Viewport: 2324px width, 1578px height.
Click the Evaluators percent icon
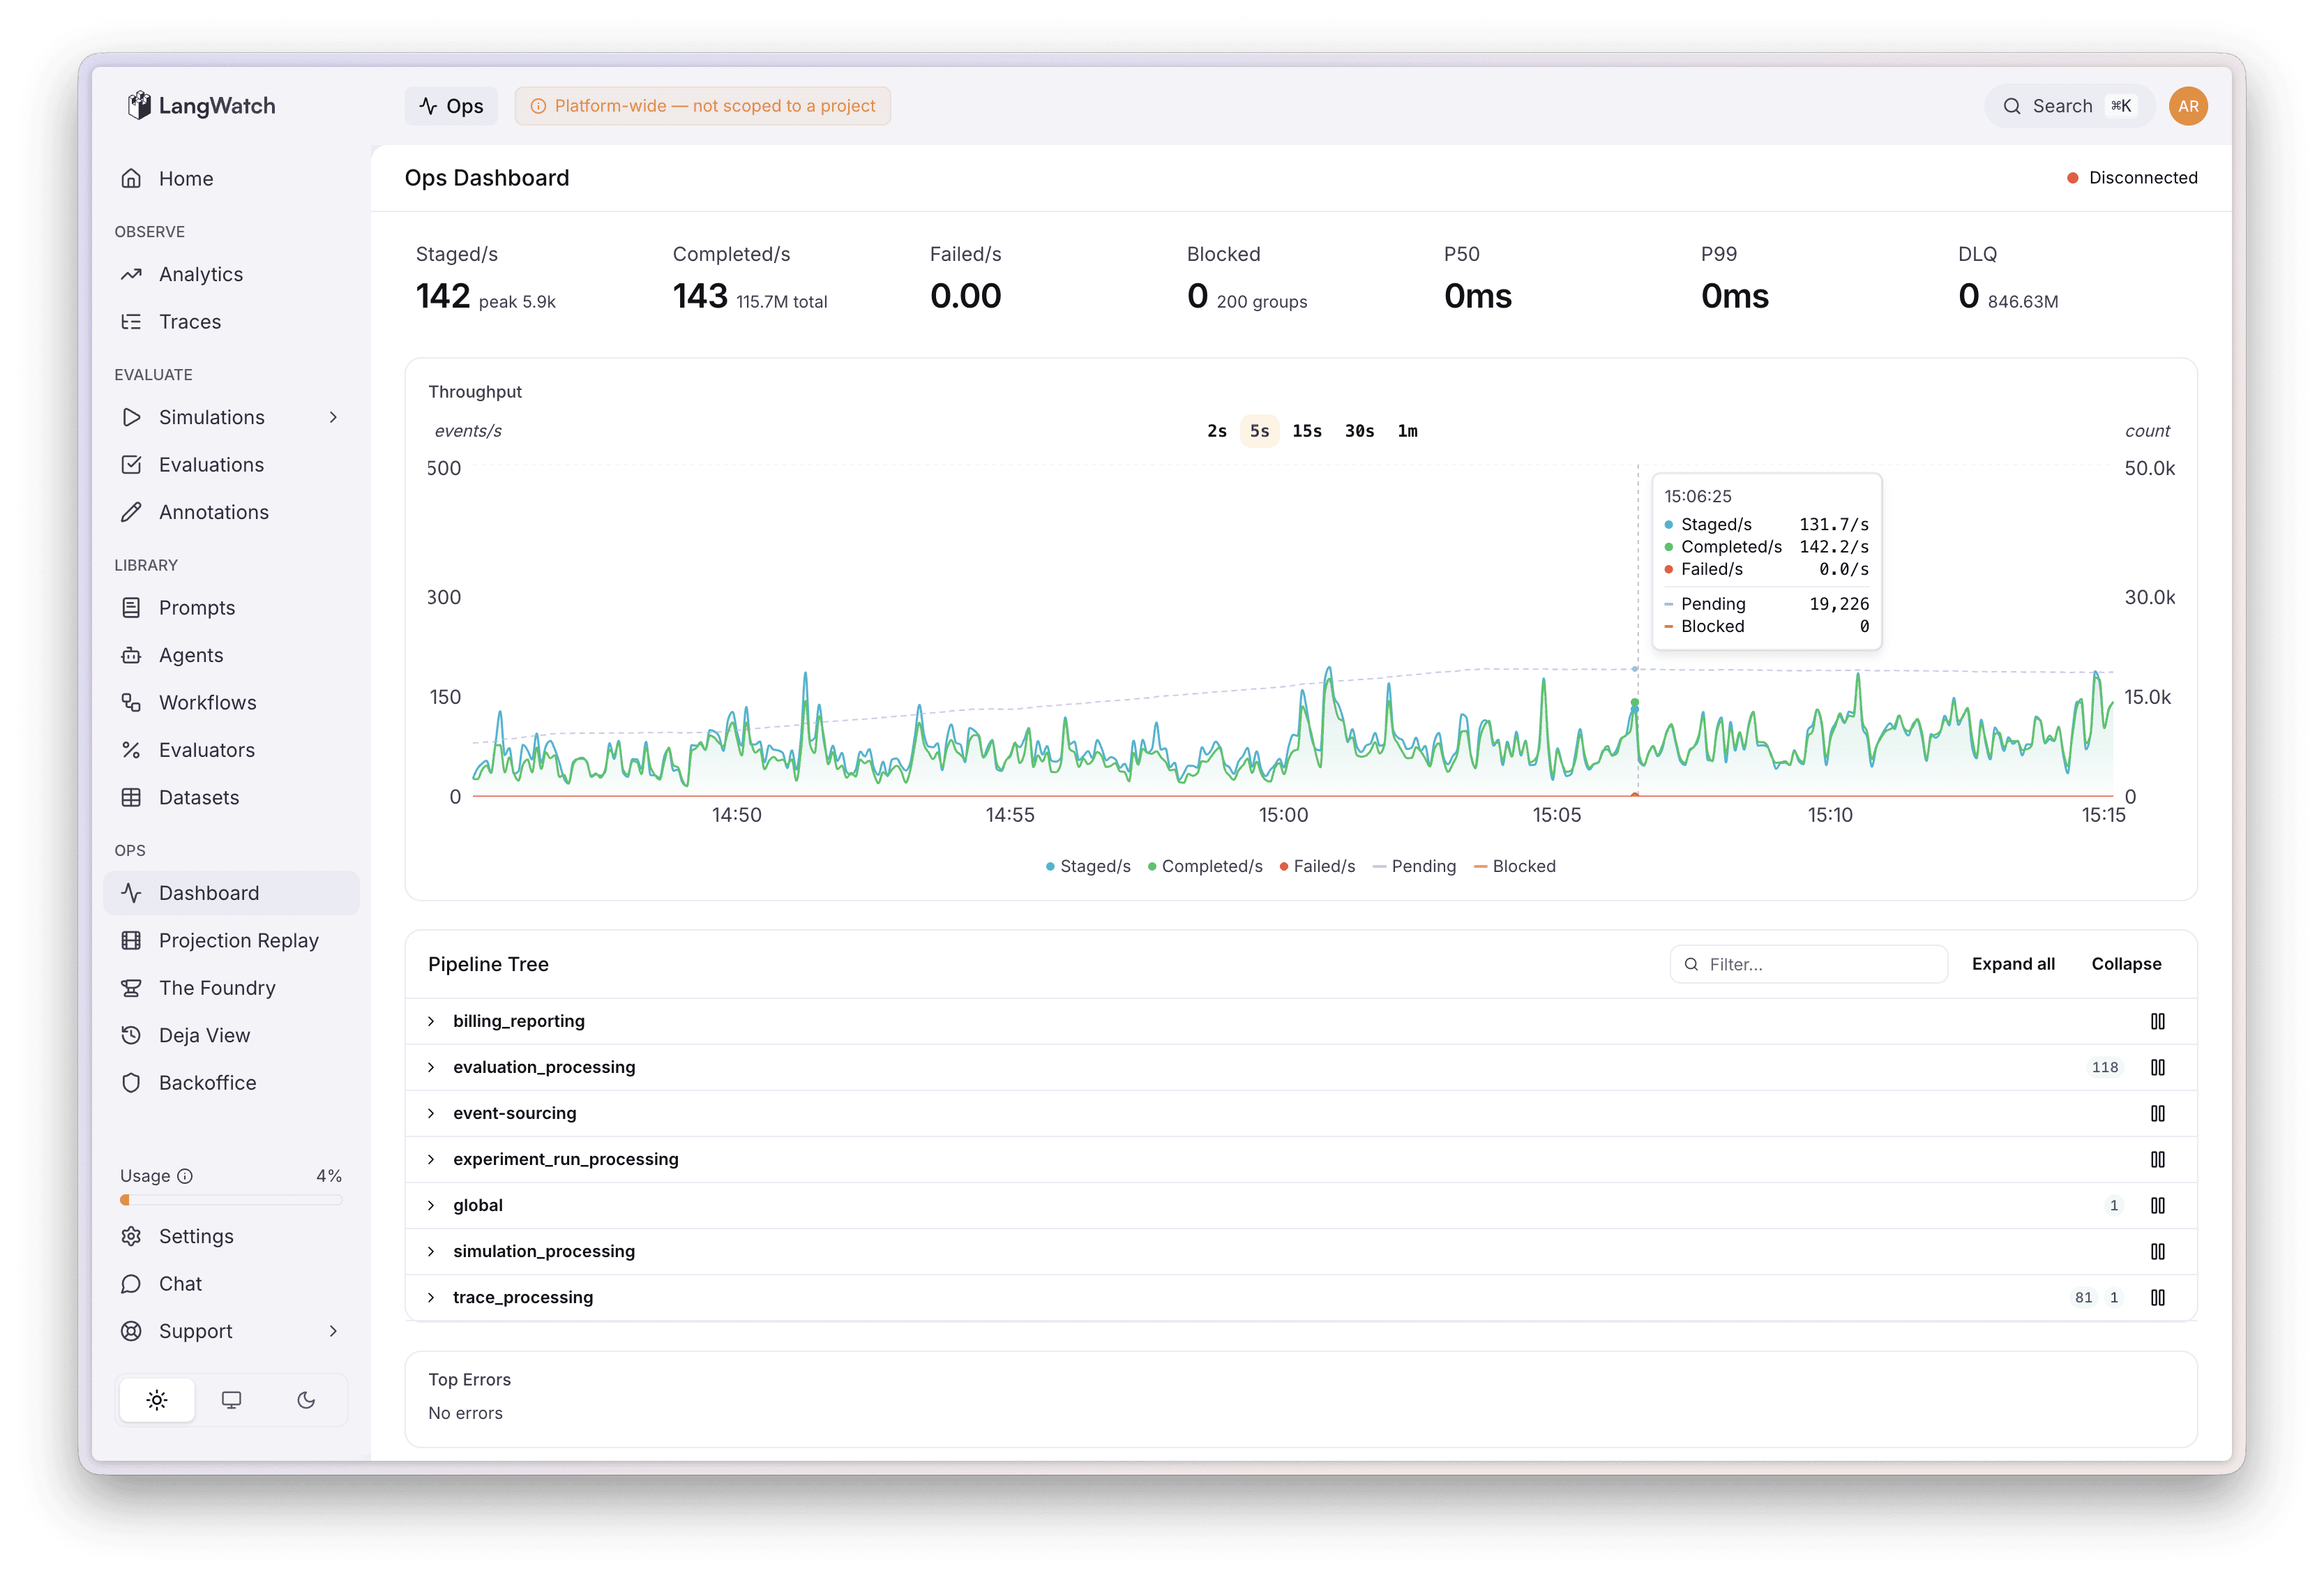131,750
